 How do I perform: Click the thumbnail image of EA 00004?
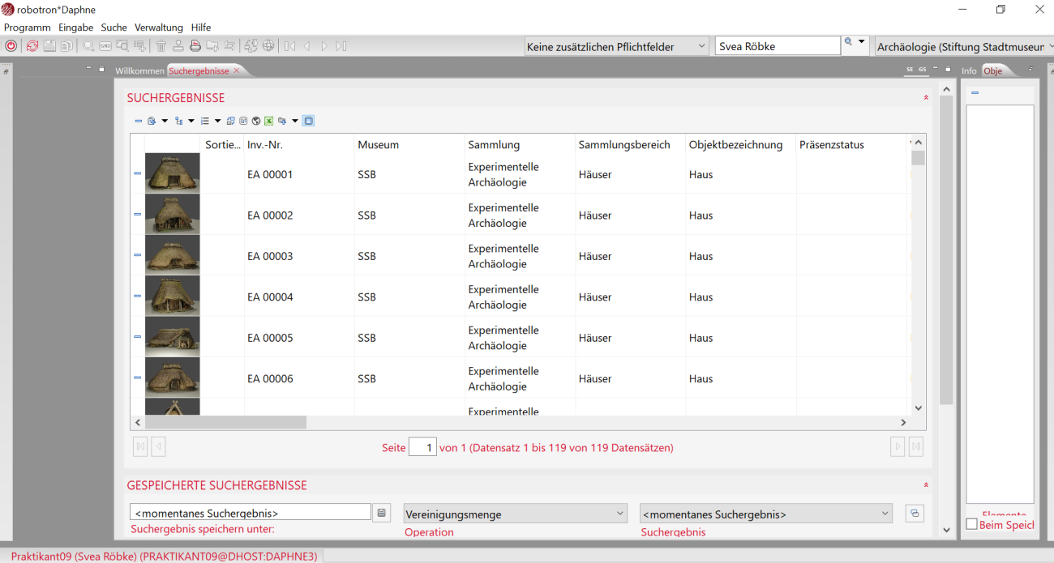[x=172, y=296]
